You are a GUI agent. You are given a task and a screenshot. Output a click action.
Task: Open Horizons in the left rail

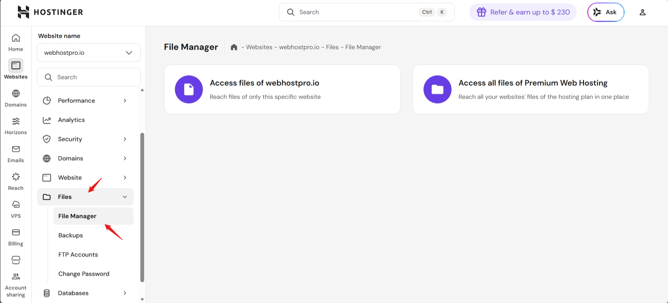tap(16, 126)
